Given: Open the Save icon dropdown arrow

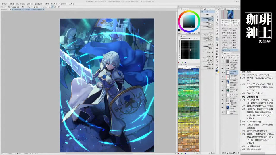Looking at the screenshot, I should click(20, 7).
